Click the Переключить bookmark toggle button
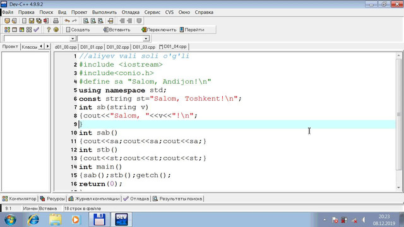 point(158,30)
